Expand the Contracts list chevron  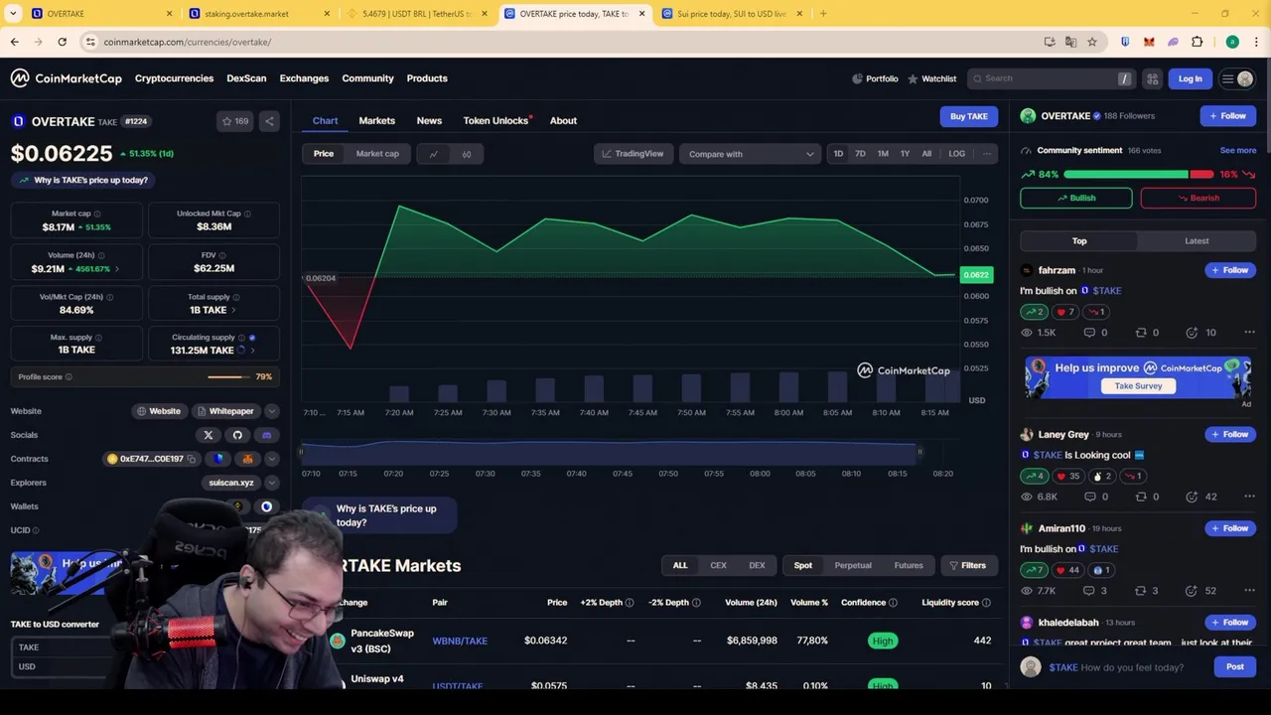point(272,459)
